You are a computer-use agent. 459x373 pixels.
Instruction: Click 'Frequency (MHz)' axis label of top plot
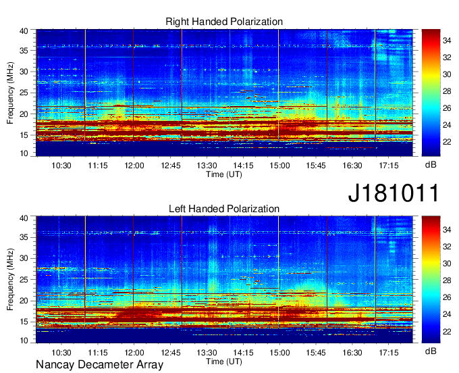(x=10, y=93)
